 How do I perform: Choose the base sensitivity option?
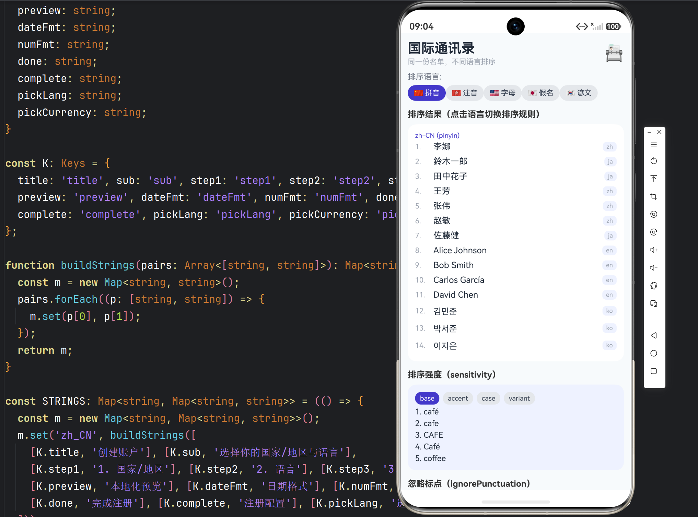click(427, 398)
